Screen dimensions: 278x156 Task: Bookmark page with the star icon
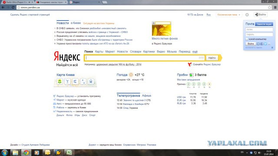(269, 7)
